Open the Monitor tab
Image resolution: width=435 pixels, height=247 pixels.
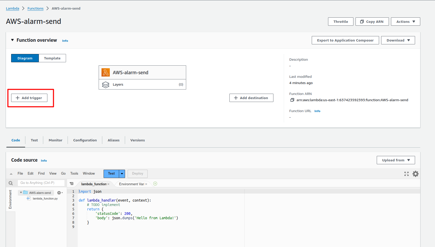[55, 140]
